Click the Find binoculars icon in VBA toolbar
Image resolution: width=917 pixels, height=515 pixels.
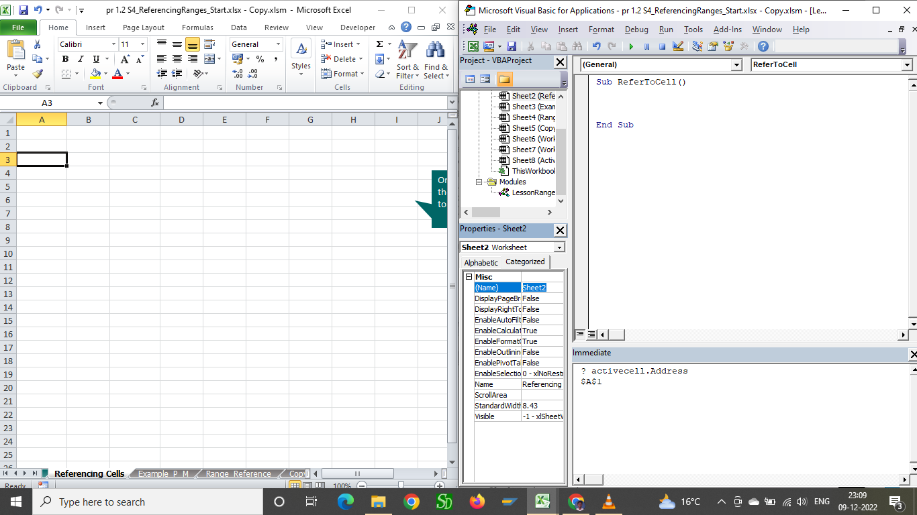coord(577,46)
